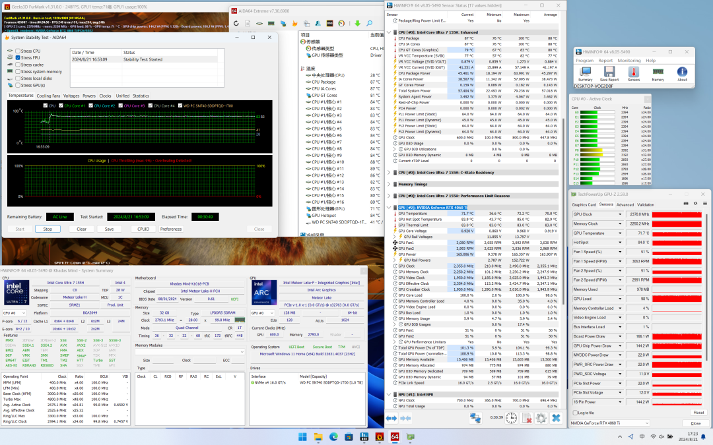
Task: Click the Sensors thermometer icon
Action: 634,72
